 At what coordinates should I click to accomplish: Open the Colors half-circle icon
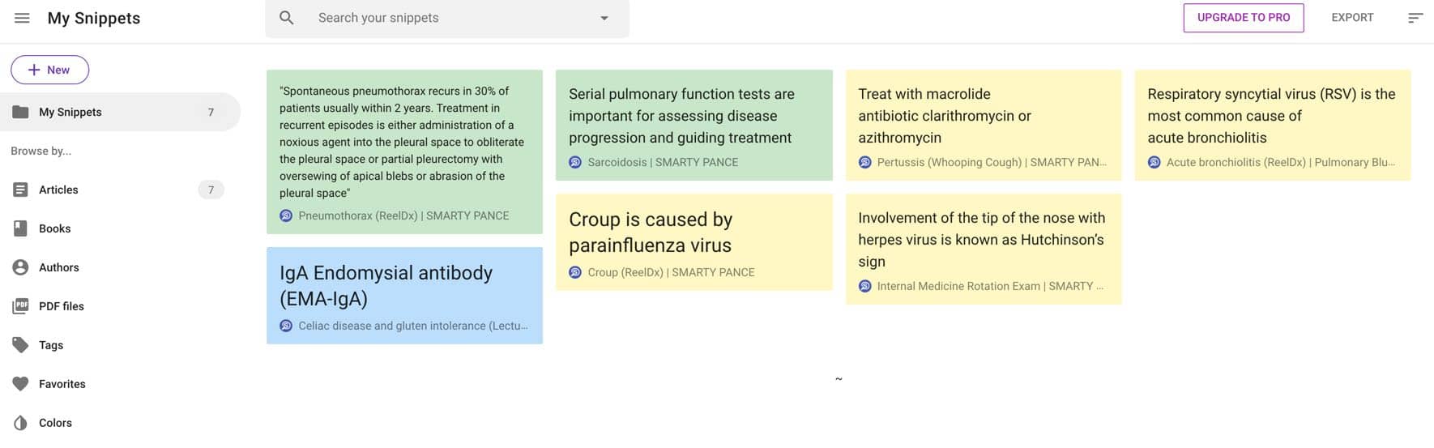coord(21,423)
